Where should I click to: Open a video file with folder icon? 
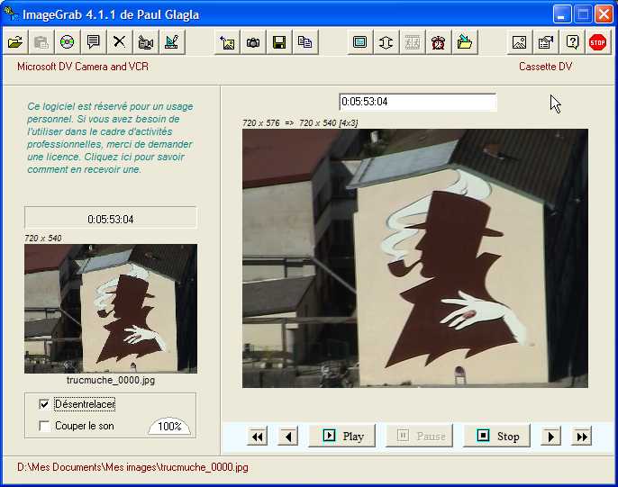coord(15,41)
